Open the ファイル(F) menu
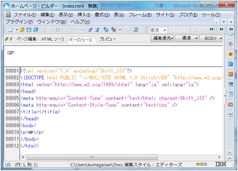 point(25,15)
